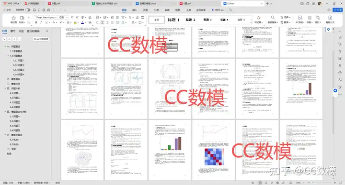Screen dimensions: 345x185
Task: Apply the Heading 1 (标题 1) style
Action: coord(173,20)
